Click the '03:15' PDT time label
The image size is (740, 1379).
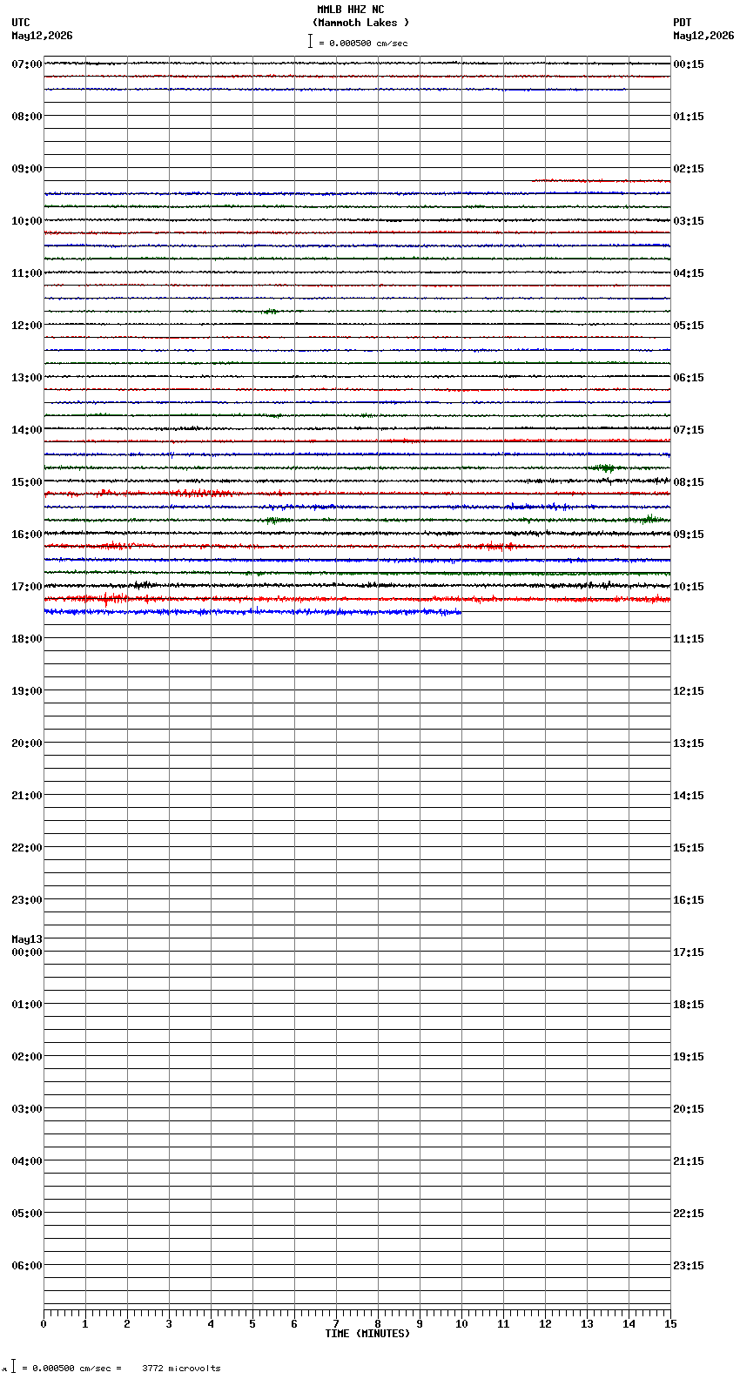pos(689,221)
